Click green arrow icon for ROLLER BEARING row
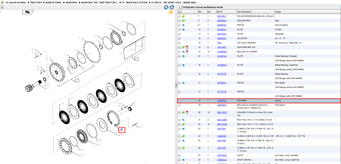Viewport: 341px width, 164px height. 183,16
